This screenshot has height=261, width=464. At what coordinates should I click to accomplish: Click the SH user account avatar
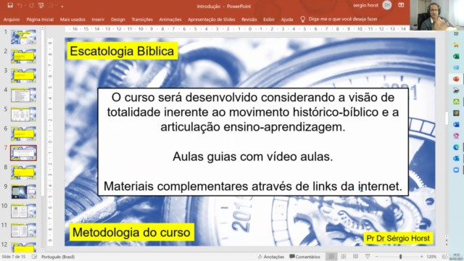point(386,5)
